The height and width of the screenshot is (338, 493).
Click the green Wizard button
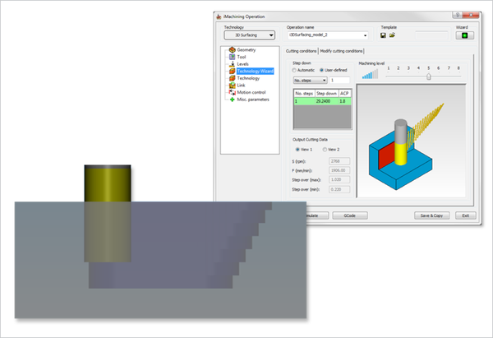[468, 35]
